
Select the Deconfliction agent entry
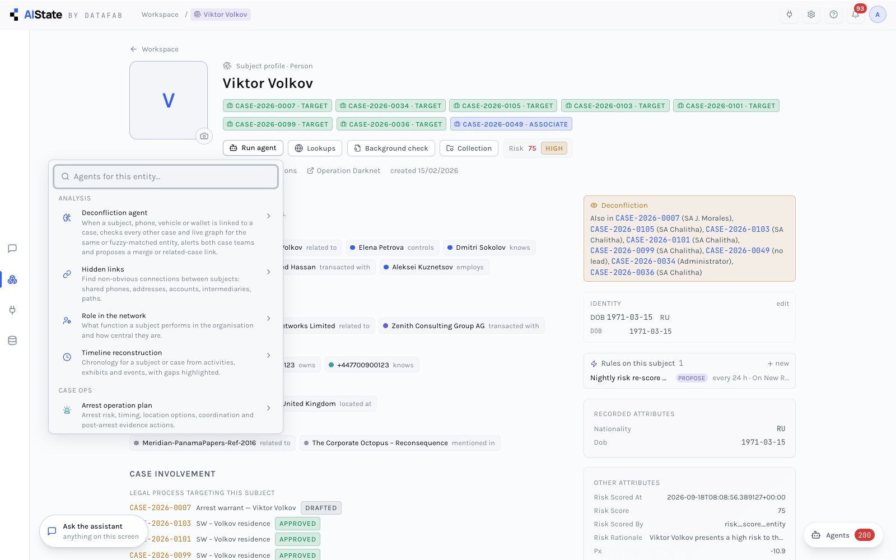pos(166,232)
